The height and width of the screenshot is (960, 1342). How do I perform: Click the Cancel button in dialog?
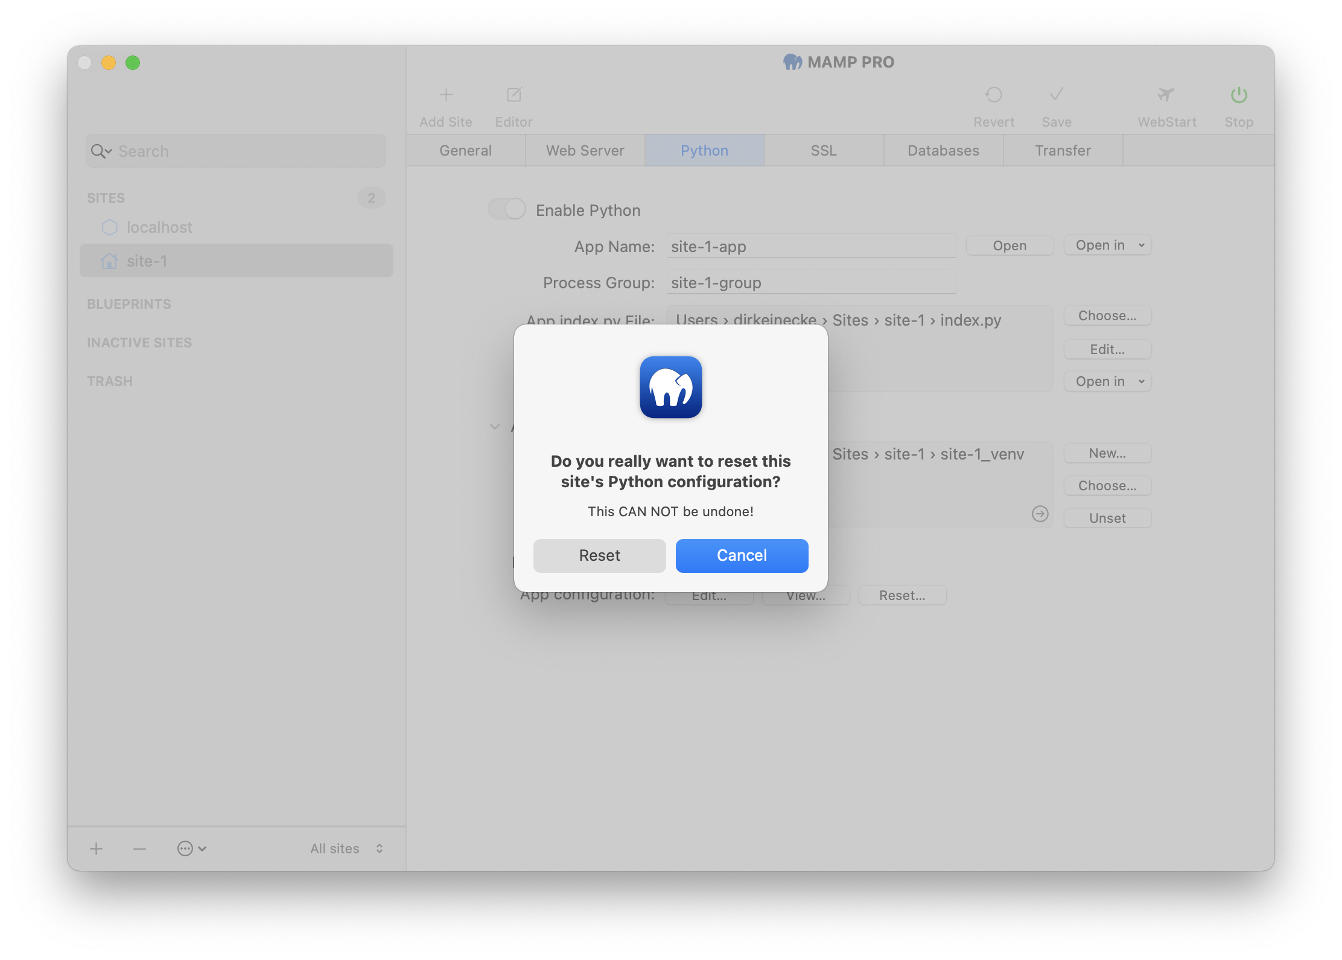coord(741,555)
